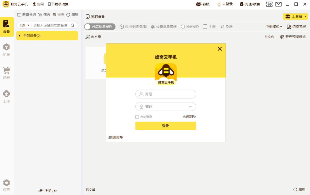Click the bottom-right 刷新 refresh button
Viewport: 310px width, 195px height.
point(299,190)
